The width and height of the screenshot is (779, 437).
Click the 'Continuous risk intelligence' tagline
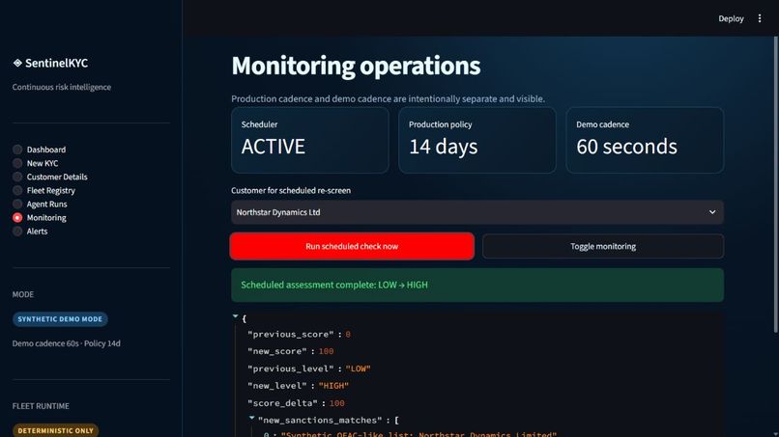[62, 87]
